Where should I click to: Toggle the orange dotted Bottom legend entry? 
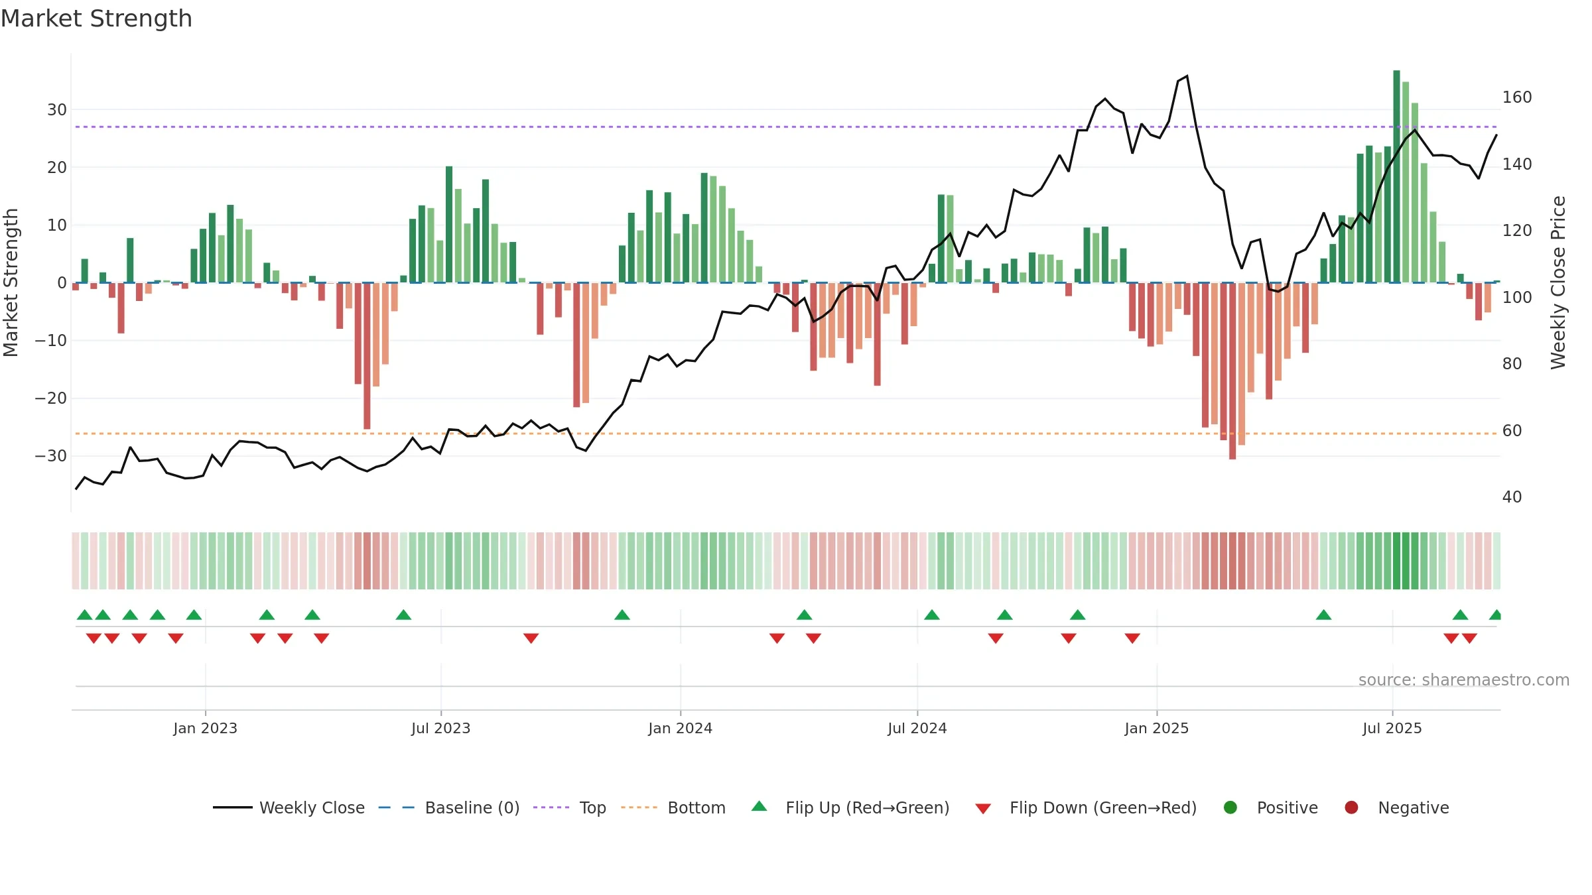pyautogui.click(x=673, y=807)
